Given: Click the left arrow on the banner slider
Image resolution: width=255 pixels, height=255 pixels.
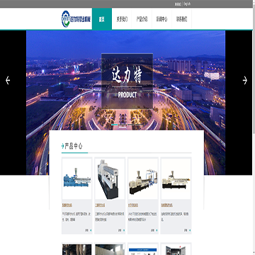Looking at the screenshot, I should [8, 80].
